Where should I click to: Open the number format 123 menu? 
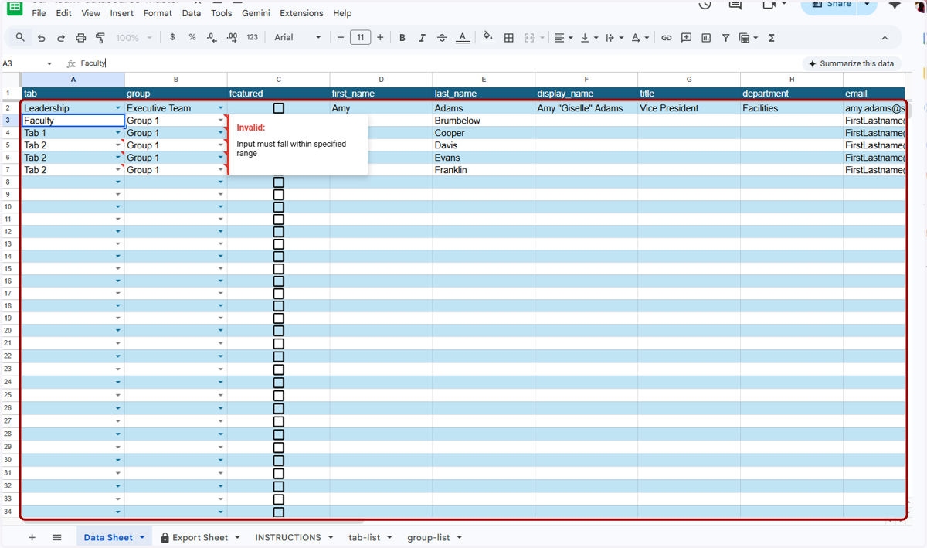point(252,37)
